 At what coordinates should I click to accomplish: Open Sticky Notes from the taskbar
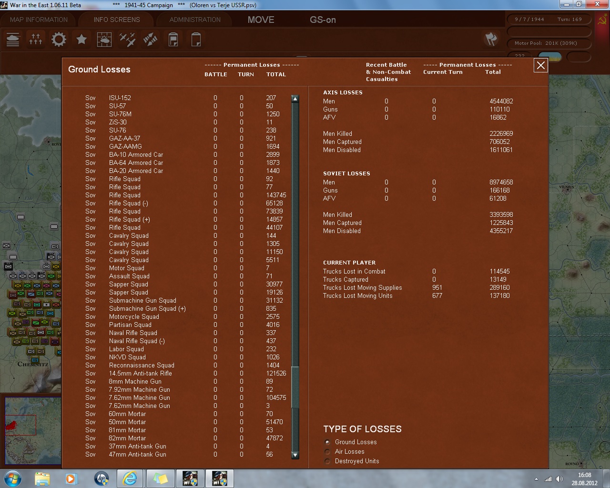(x=160, y=478)
